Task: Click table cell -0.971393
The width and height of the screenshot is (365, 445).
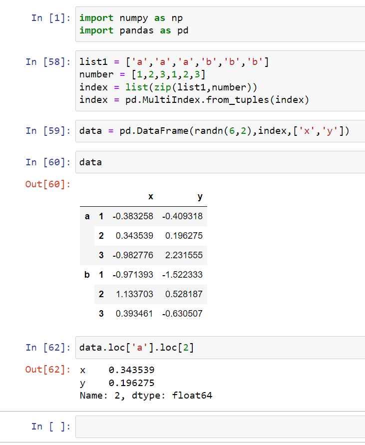Action: click(x=133, y=275)
